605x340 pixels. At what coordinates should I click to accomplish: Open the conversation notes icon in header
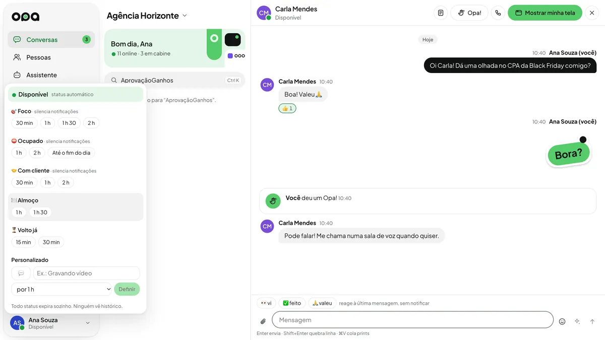click(441, 13)
